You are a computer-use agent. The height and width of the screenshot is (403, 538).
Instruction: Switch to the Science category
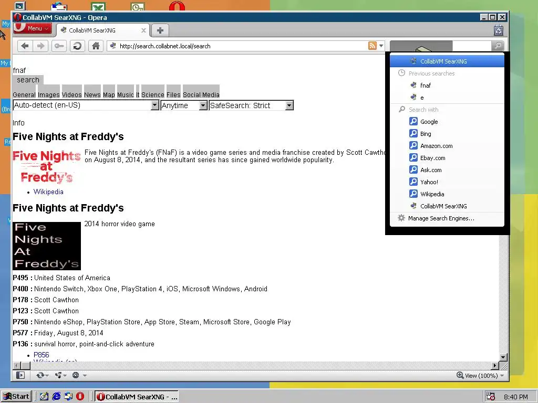pyautogui.click(x=153, y=94)
